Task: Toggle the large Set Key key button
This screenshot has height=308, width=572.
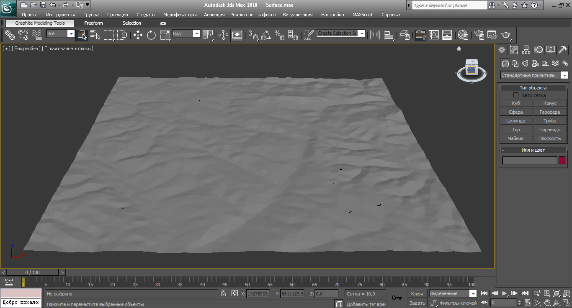Action: click(396, 298)
